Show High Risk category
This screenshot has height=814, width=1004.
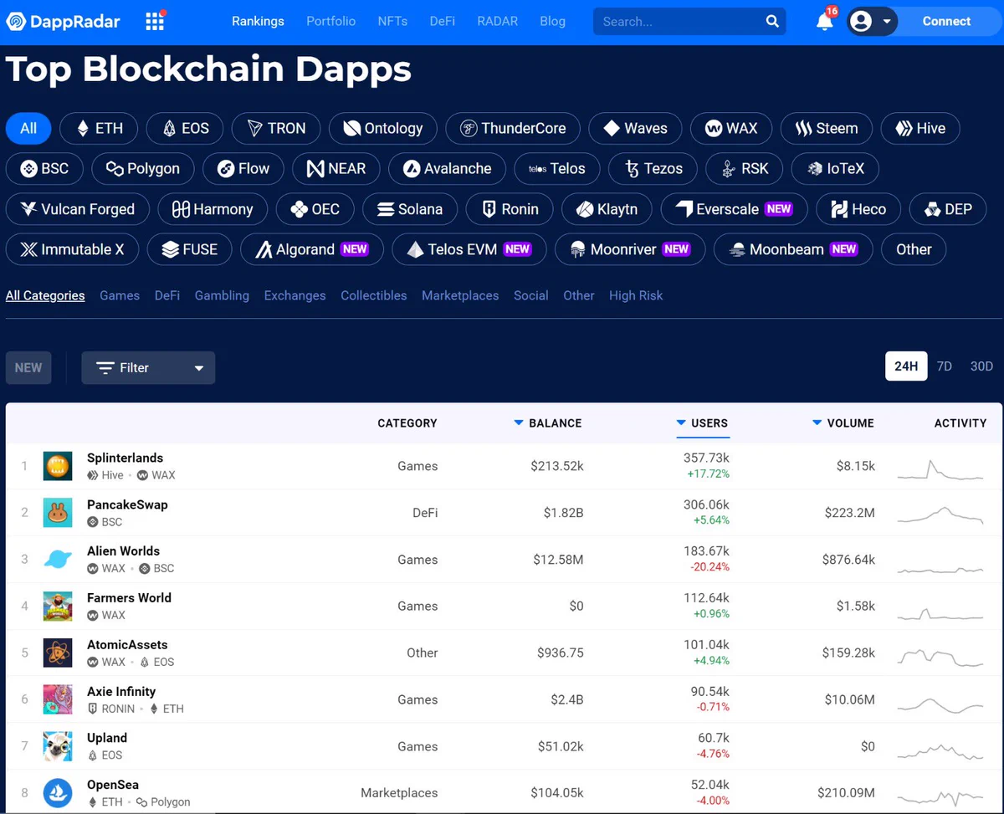pyautogui.click(x=636, y=295)
